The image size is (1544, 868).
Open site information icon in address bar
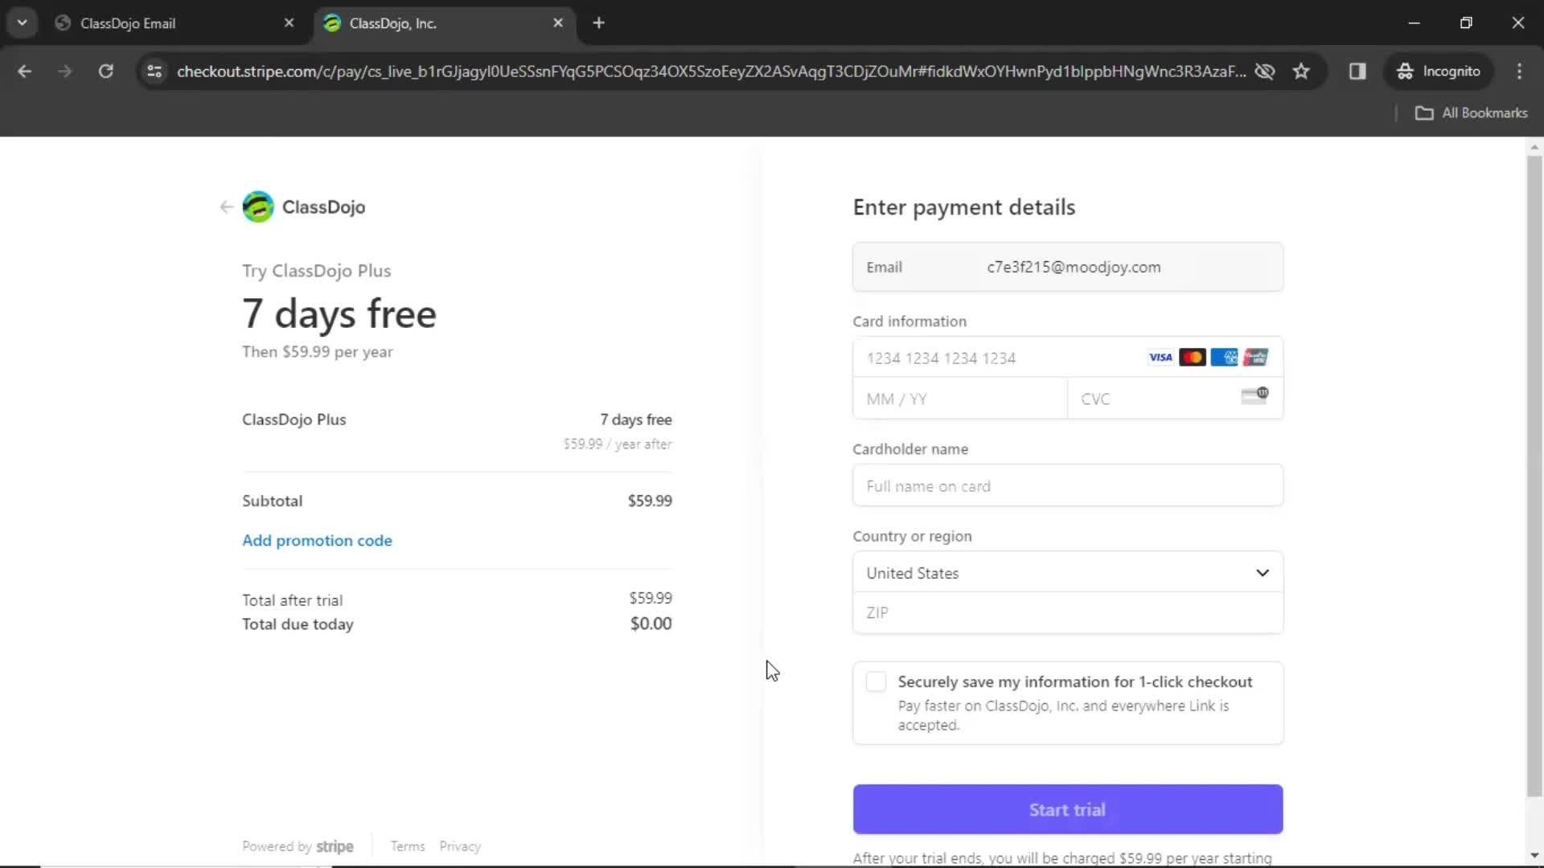[x=154, y=72]
